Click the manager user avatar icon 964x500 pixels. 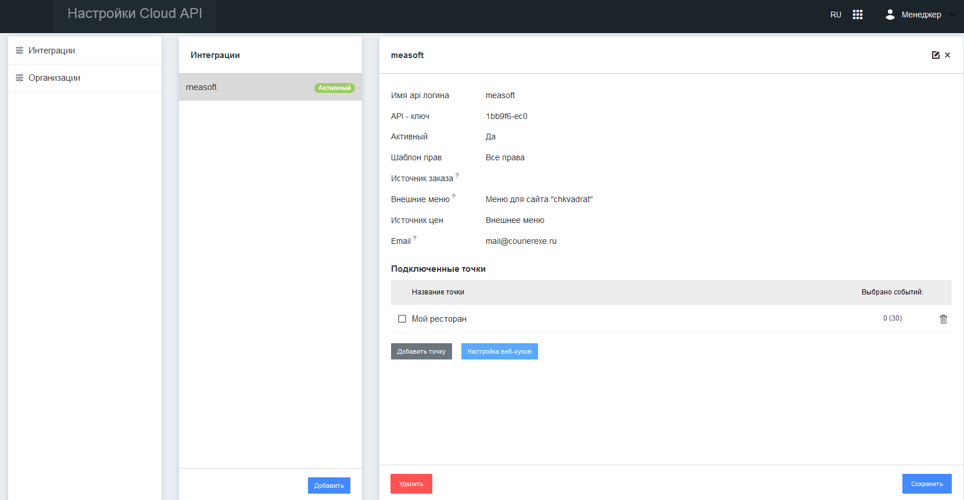point(890,15)
